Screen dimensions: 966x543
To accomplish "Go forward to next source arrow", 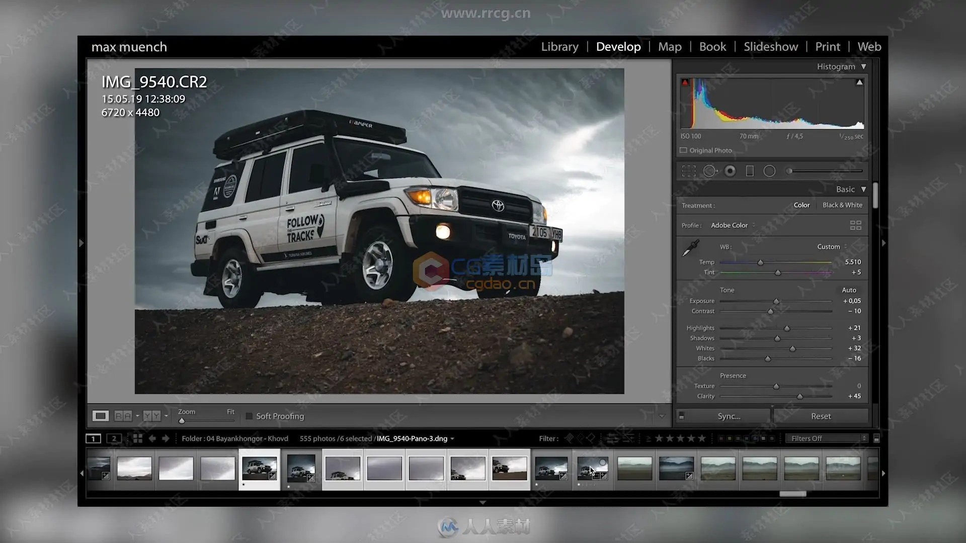I will (166, 438).
